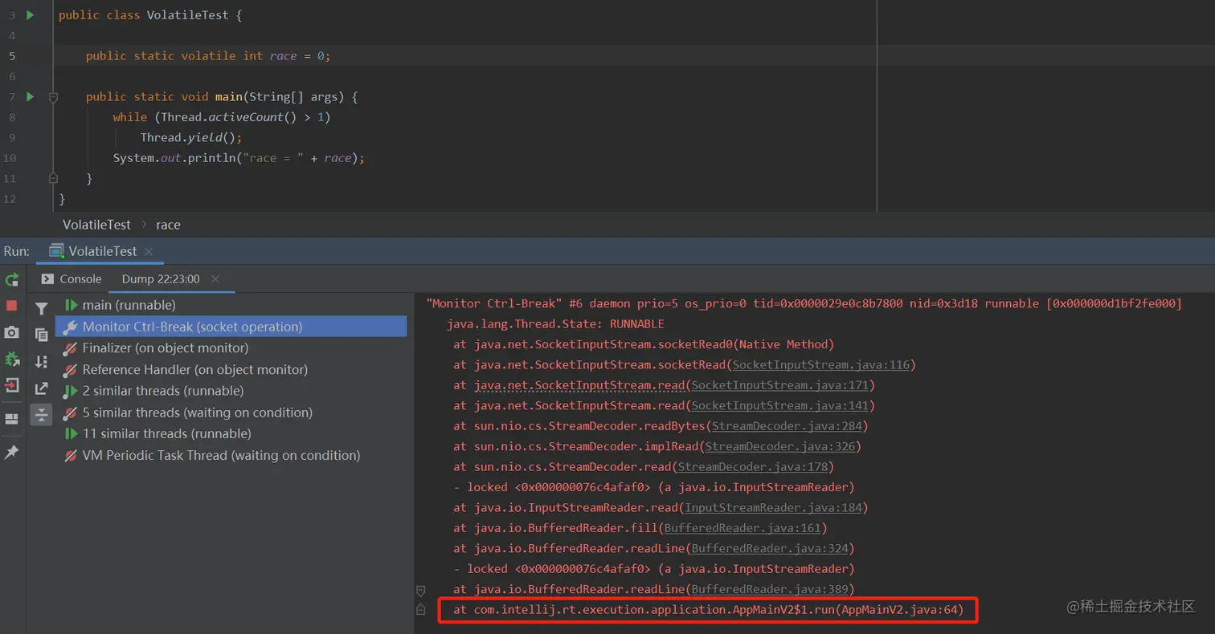Click the Run: tool window label
1215x634 pixels.
tap(17, 251)
